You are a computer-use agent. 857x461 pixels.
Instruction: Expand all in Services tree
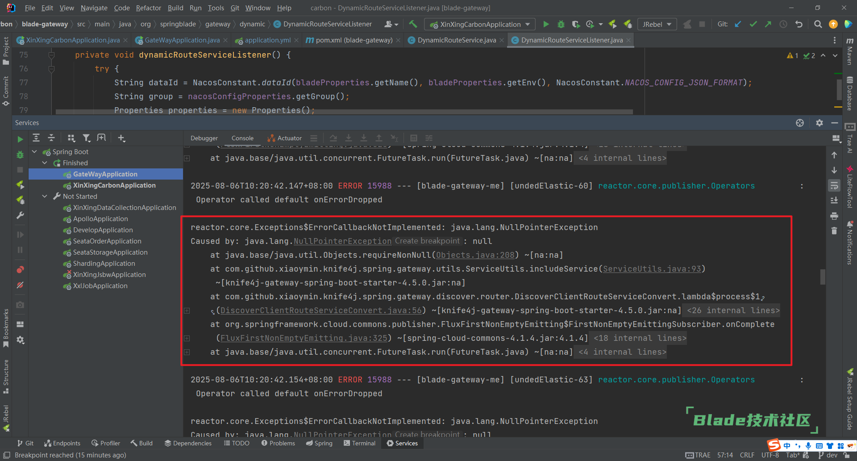click(x=36, y=138)
